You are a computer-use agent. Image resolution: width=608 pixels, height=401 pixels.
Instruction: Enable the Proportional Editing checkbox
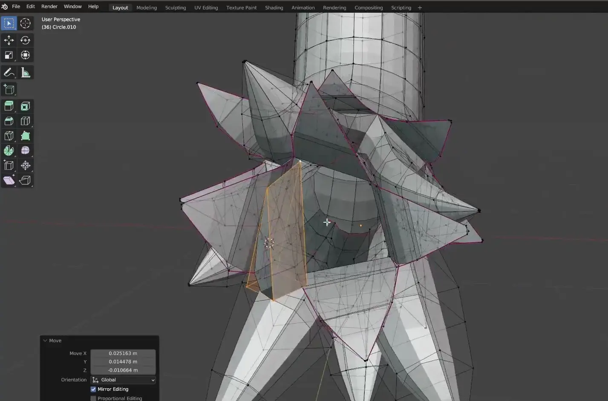pos(93,398)
